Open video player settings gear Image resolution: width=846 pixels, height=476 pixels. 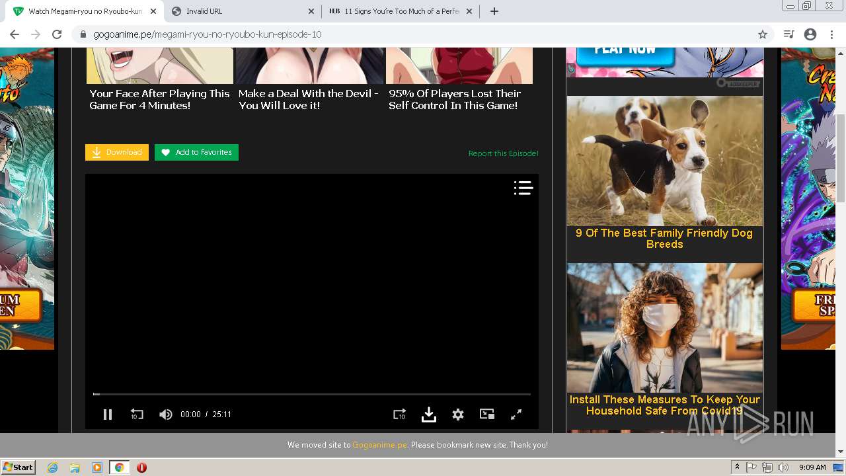[x=458, y=415]
